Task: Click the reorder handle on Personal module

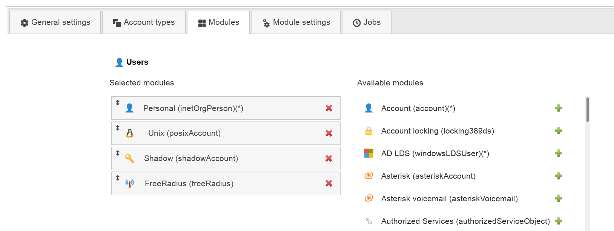Action: 118,103
